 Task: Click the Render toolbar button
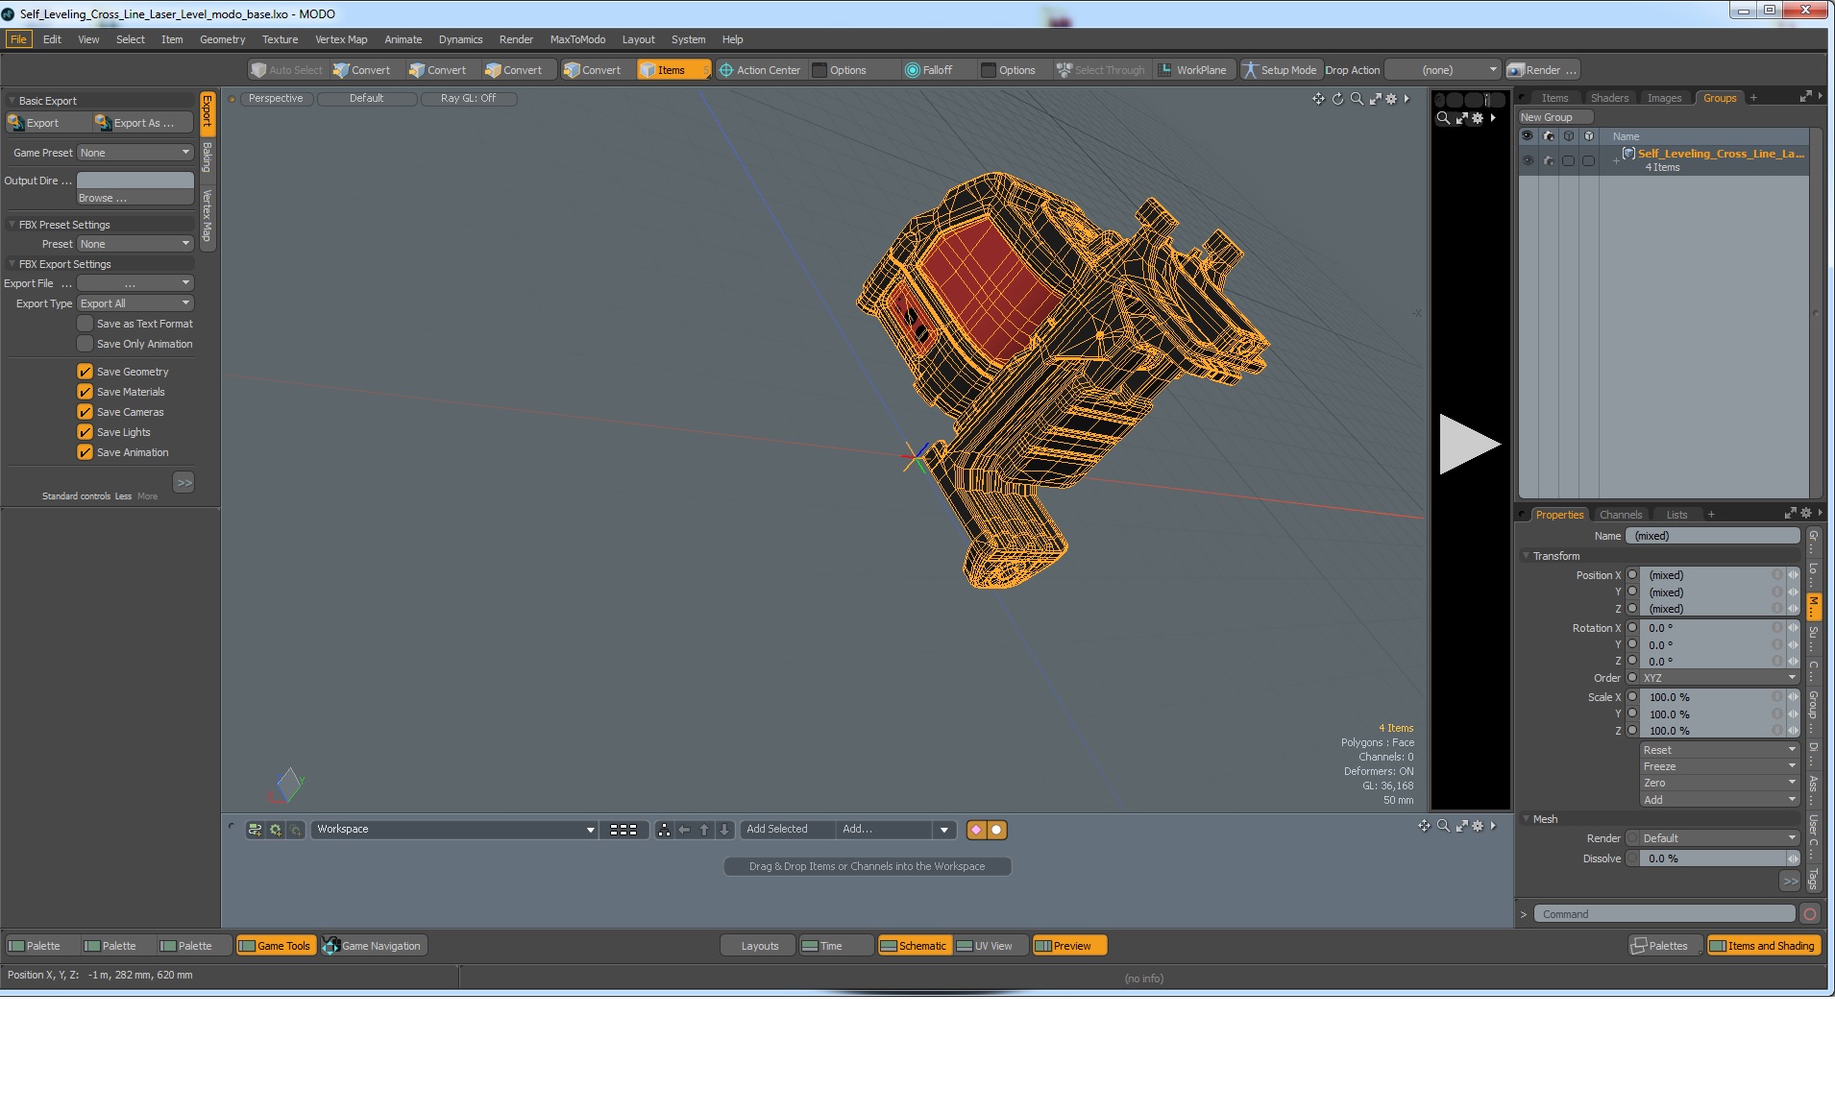point(1542,70)
